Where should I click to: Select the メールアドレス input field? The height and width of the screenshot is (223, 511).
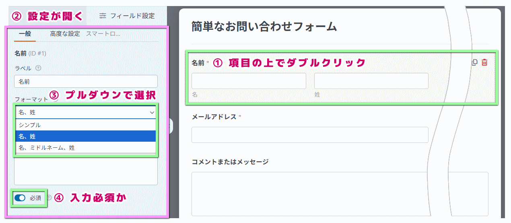[310, 135]
